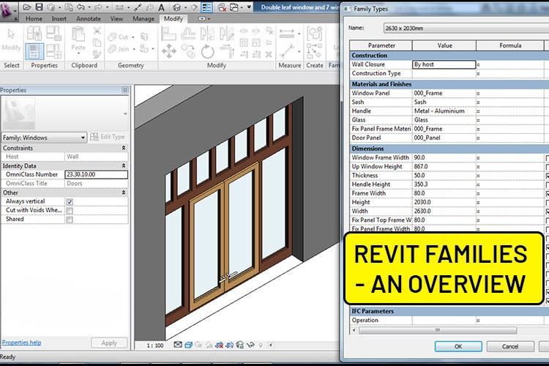
Task: Toggle the Cut with Voids When Loaded checkbox
Action: point(70,211)
